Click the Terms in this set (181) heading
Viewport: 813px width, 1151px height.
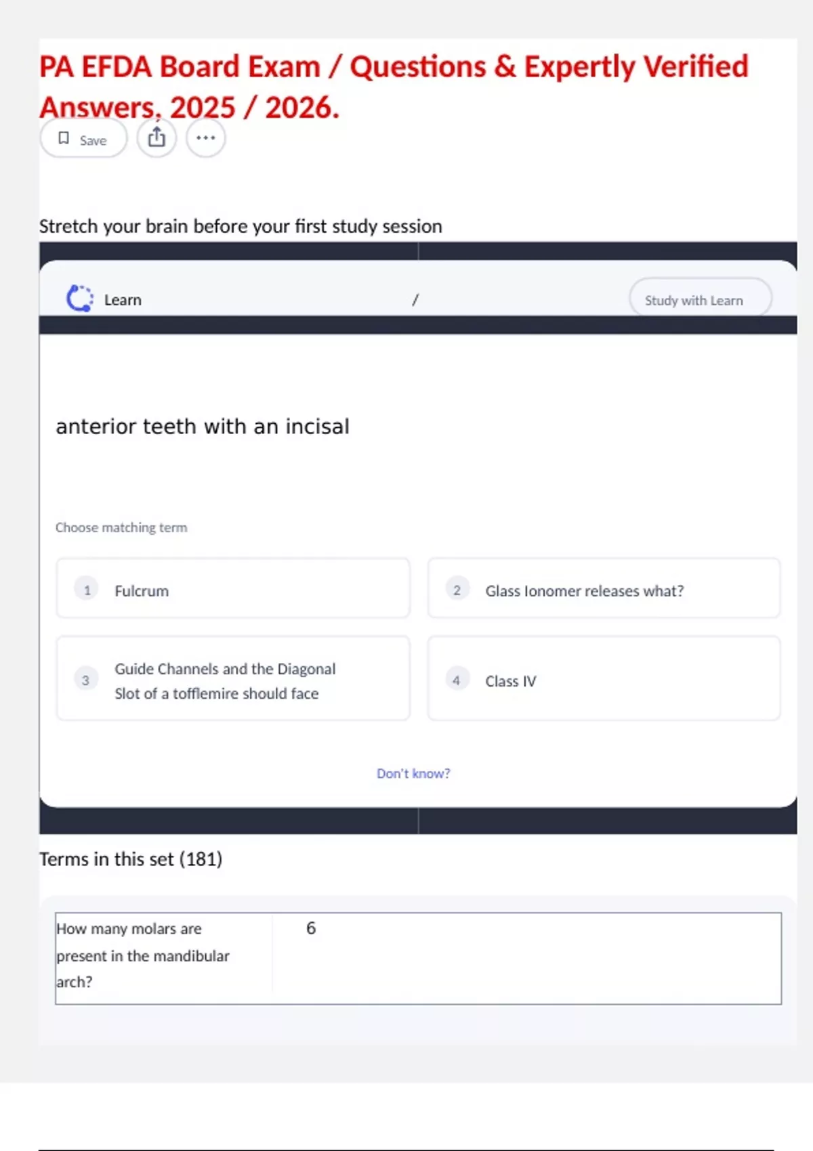pyautogui.click(x=131, y=859)
